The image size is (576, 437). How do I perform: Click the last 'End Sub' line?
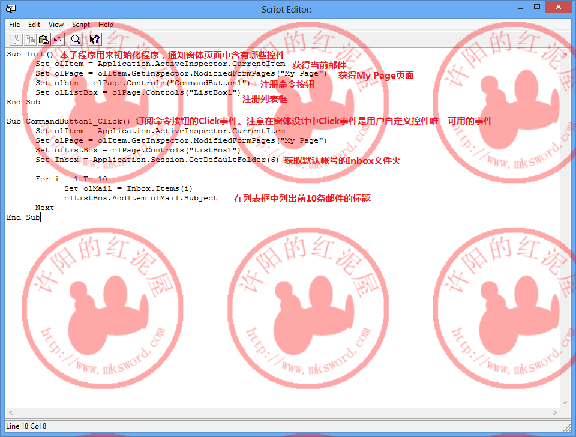point(23,217)
